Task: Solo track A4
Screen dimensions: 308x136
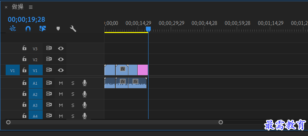Action: (x=73, y=116)
